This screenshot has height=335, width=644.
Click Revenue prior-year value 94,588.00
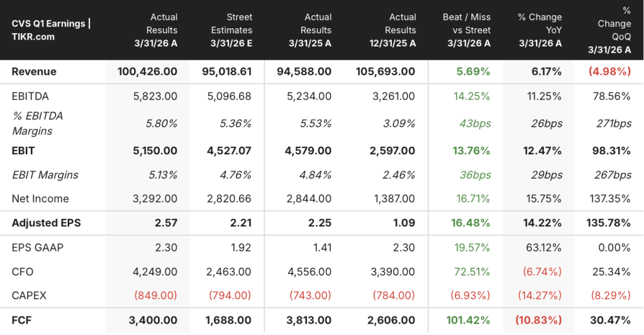point(304,72)
